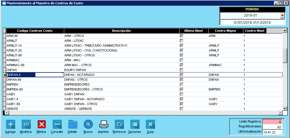Click the Limite Registros field
This screenshot has height=138, width=290.
point(272,122)
